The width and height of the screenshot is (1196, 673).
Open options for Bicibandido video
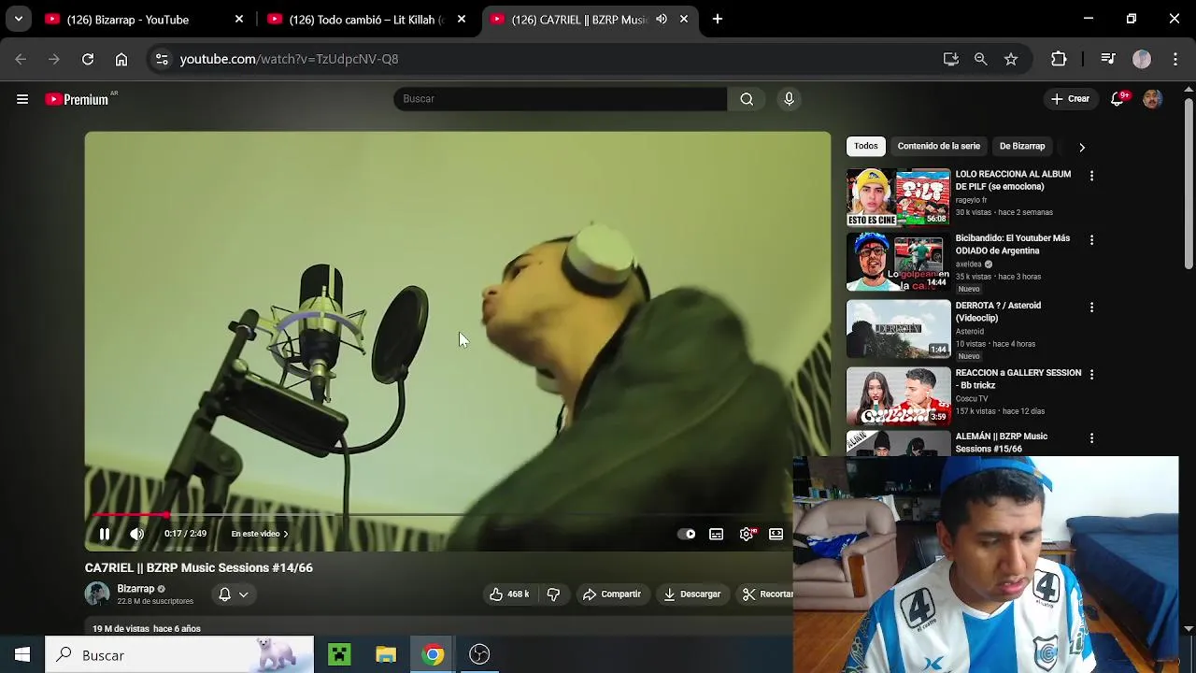[1091, 239]
